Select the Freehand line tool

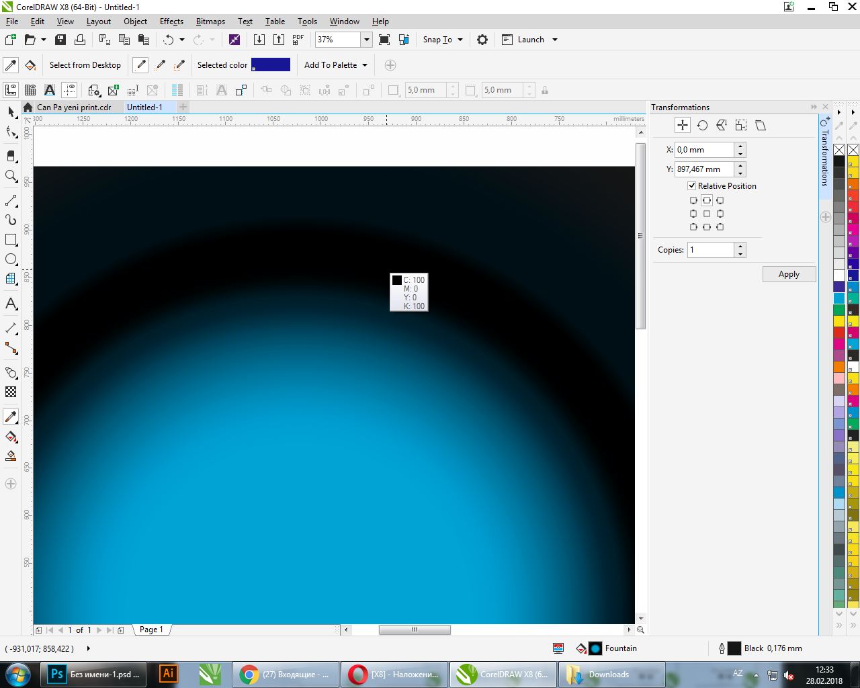(x=10, y=200)
